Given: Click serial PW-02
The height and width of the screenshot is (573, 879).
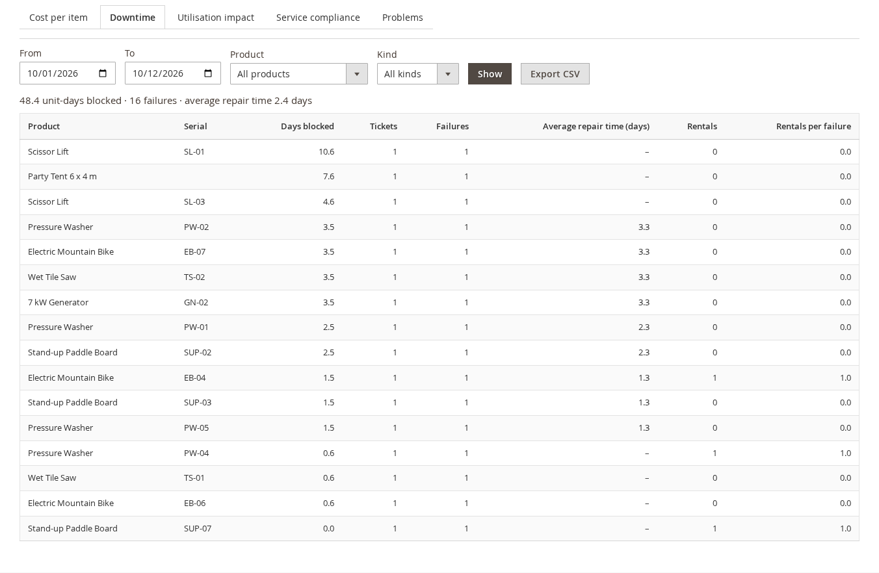Looking at the screenshot, I should 196,227.
